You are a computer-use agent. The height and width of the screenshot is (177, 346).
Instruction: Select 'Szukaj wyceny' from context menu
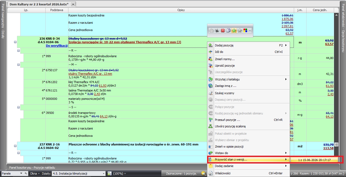[x=248, y=93]
